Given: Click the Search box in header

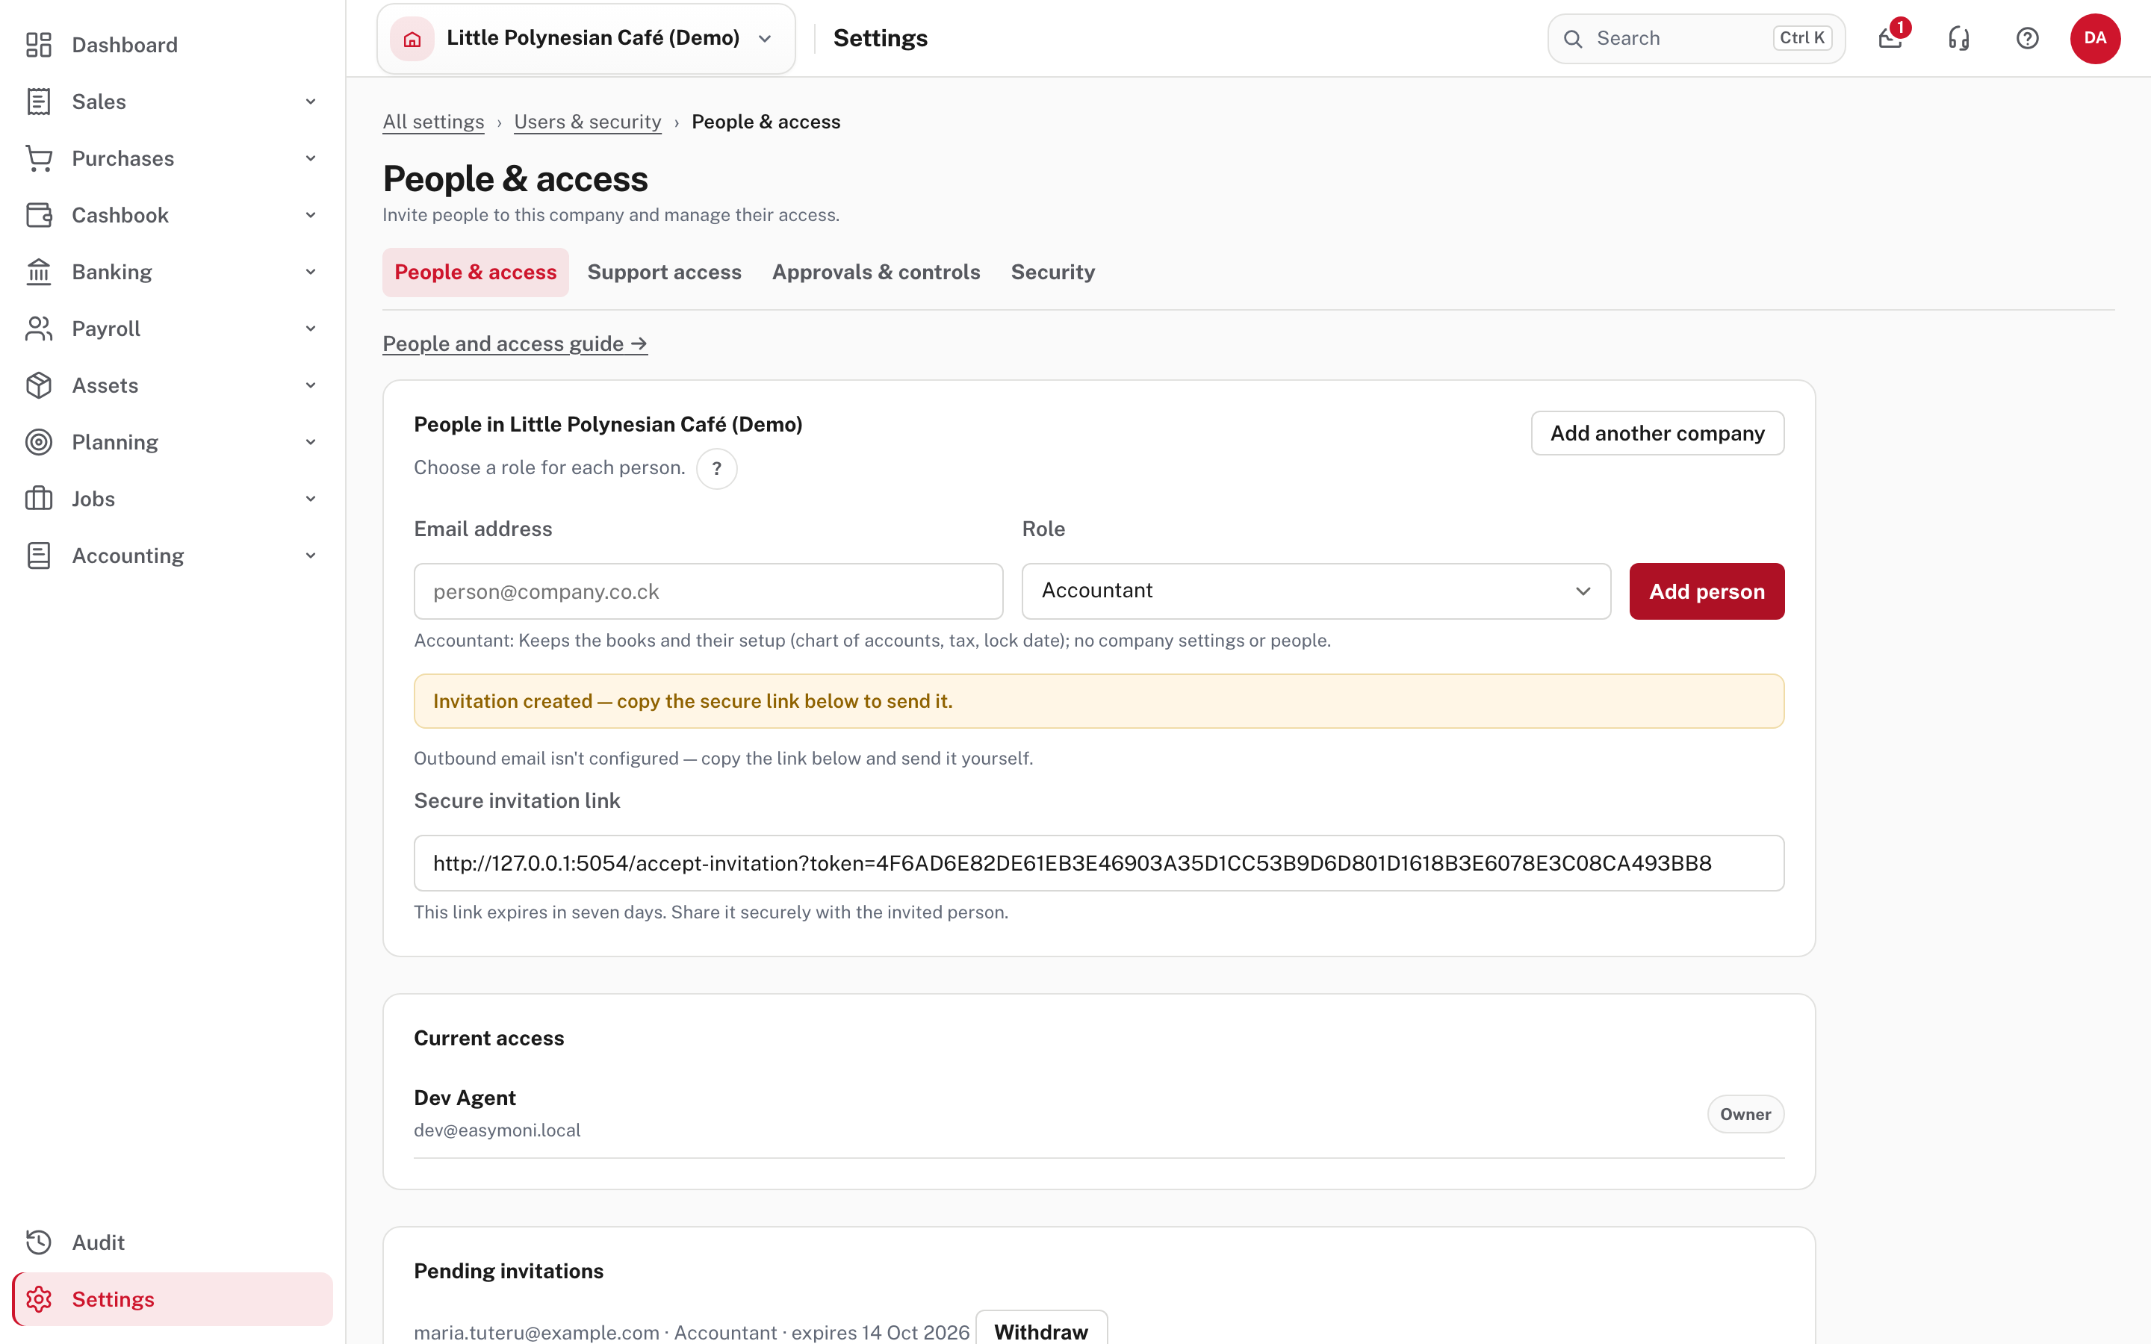Looking at the screenshot, I should (x=1696, y=38).
